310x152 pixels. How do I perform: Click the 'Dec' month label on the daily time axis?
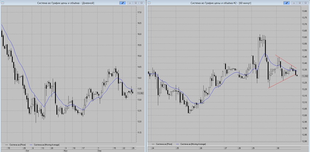[100, 150]
